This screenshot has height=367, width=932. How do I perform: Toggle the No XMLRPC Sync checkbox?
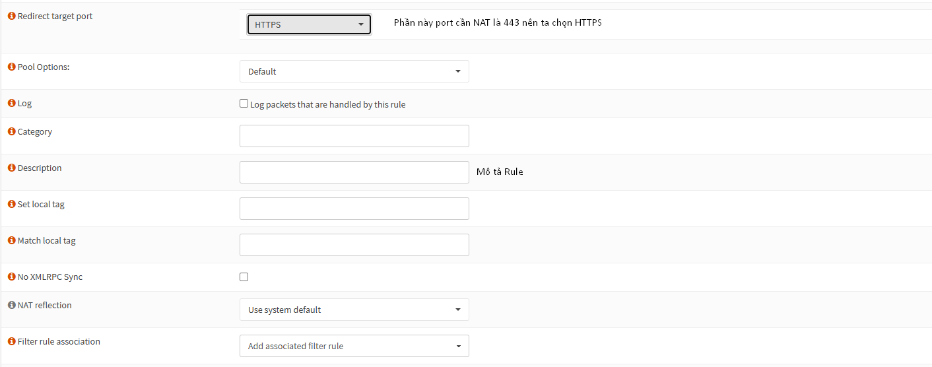(244, 277)
